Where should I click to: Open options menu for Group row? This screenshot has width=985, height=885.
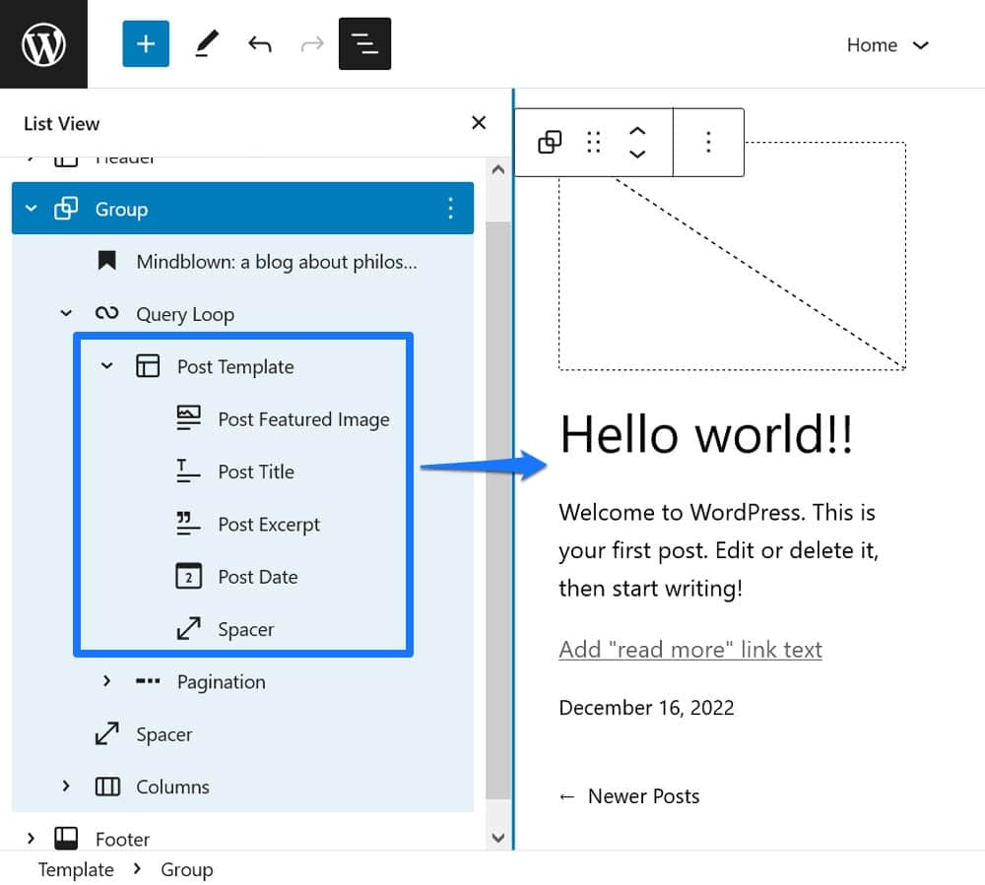click(450, 209)
